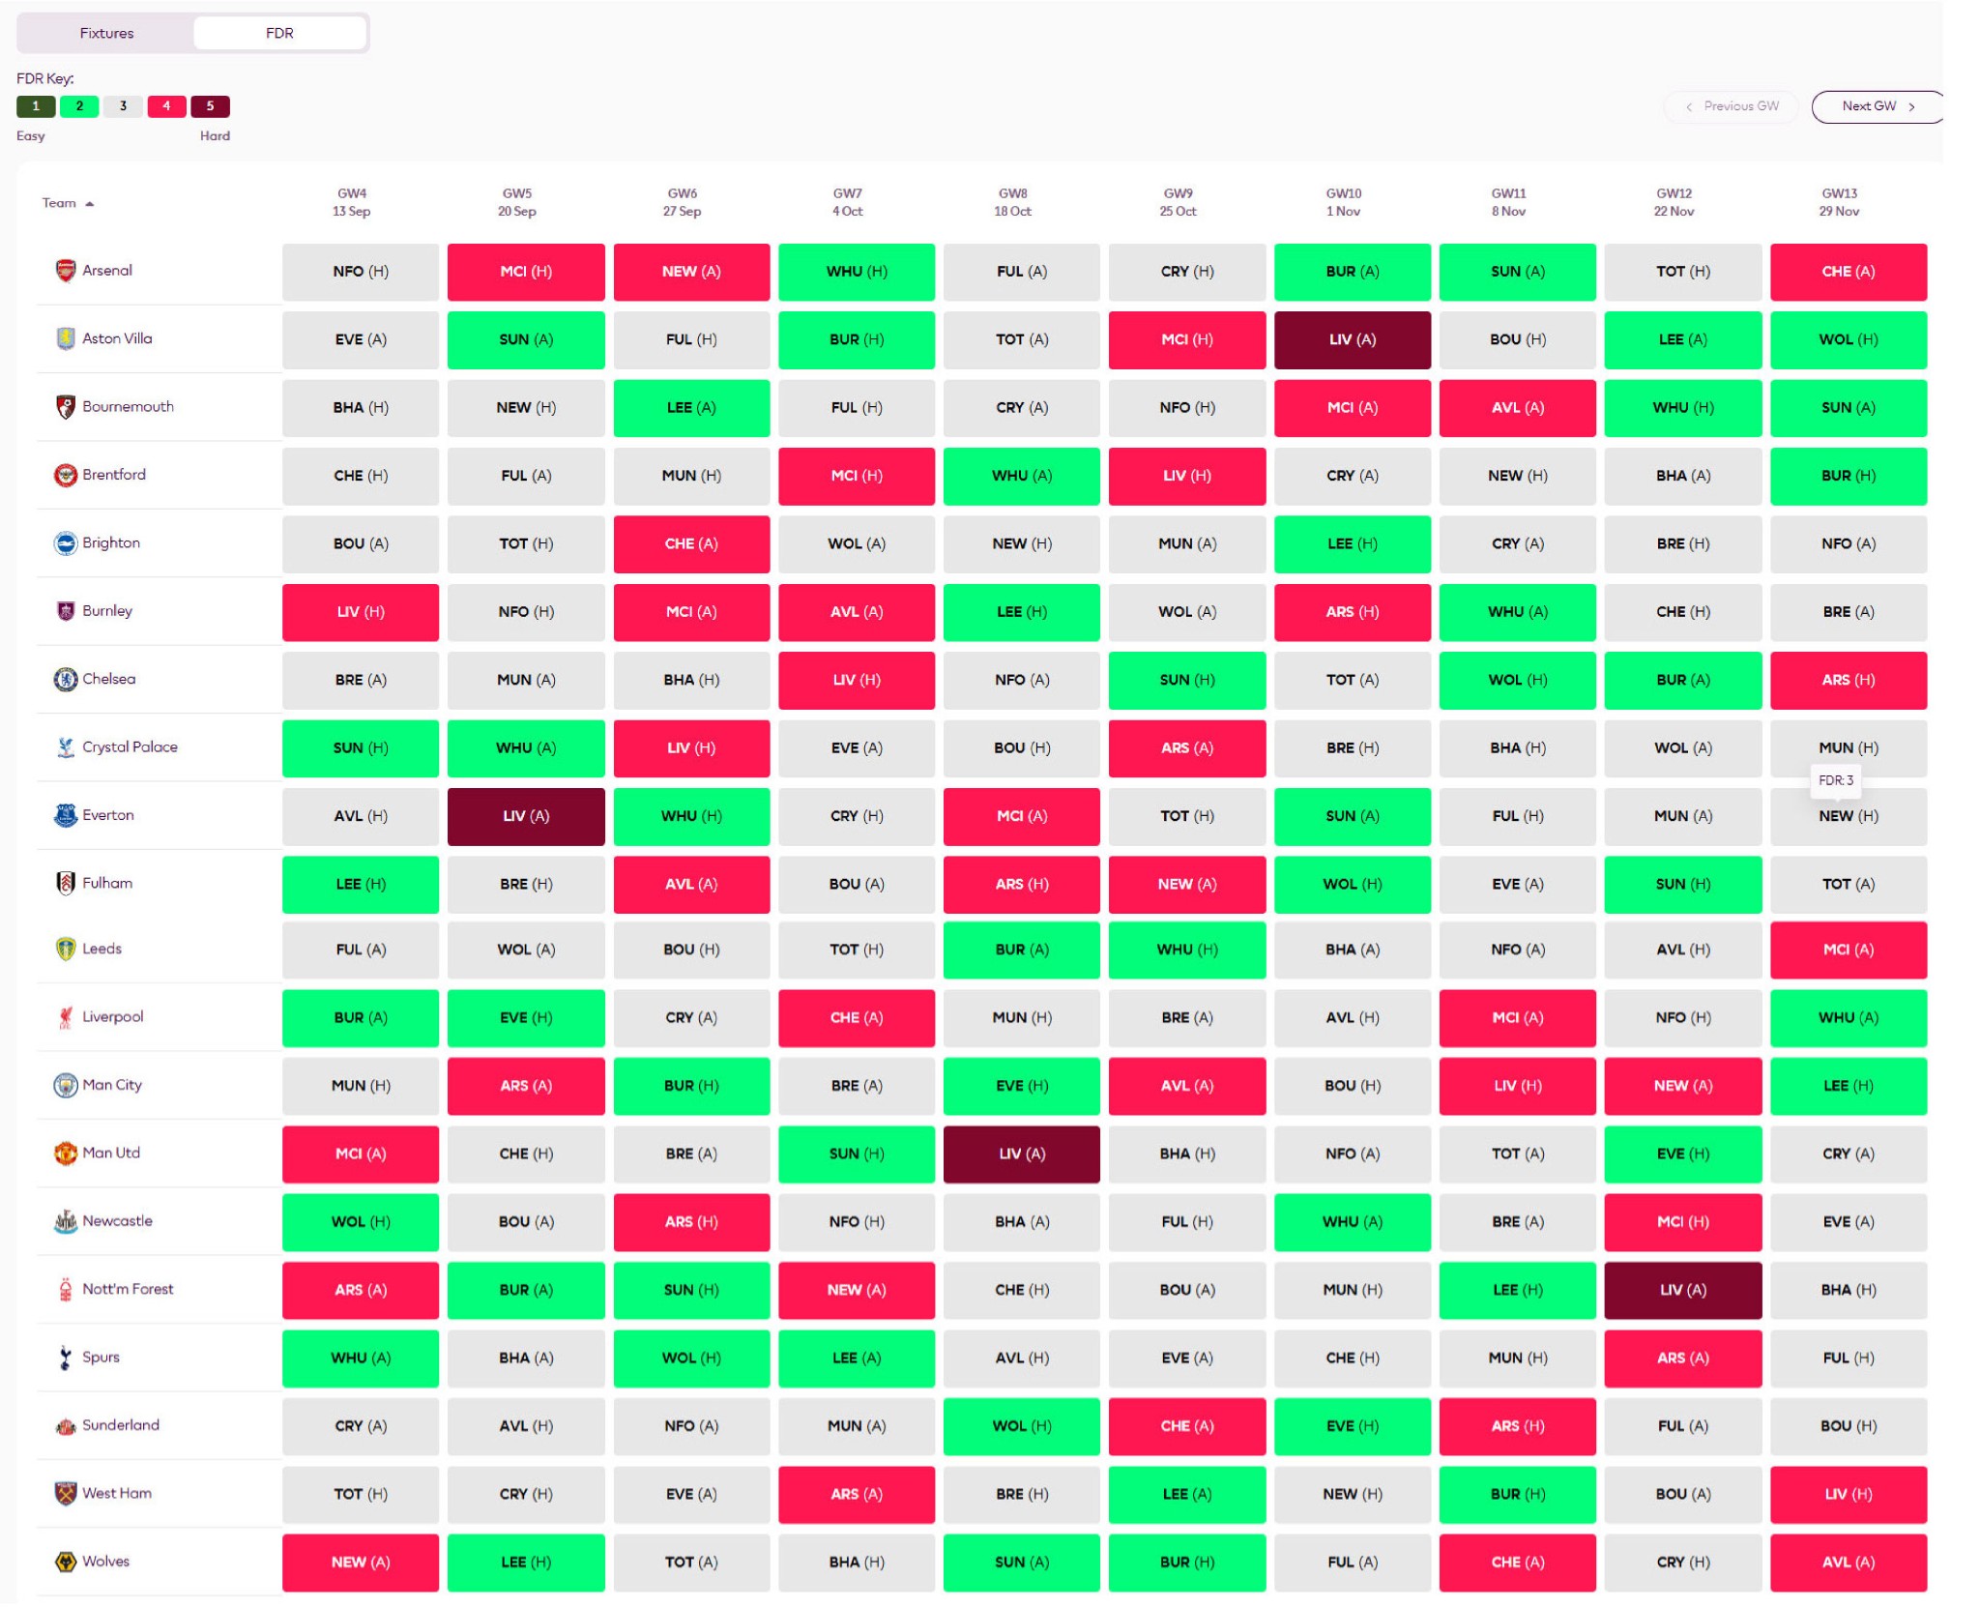This screenshot has width=1980, height=1608.
Task: Open the Man City team name link
Action: (112, 1085)
